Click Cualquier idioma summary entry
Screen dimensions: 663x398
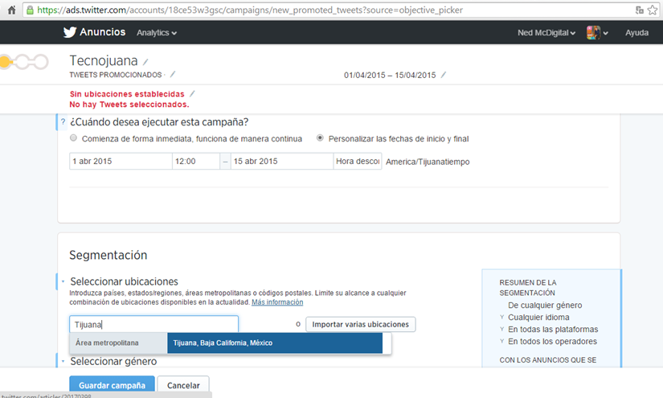coord(538,318)
